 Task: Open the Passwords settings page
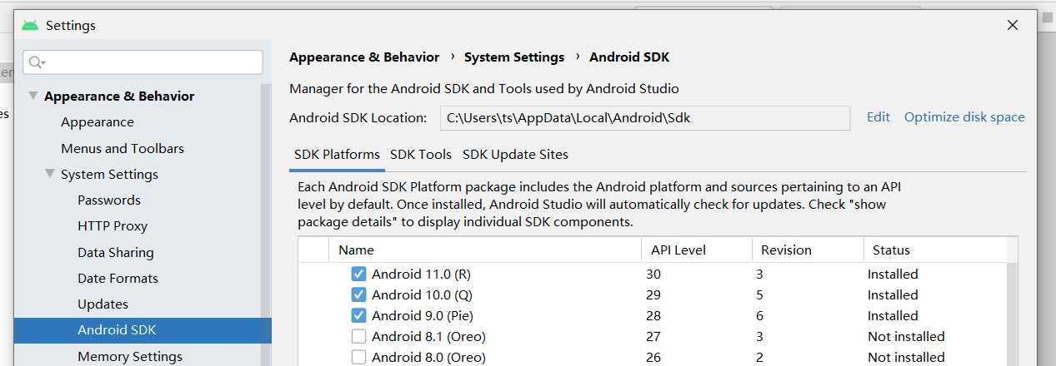pos(109,200)
